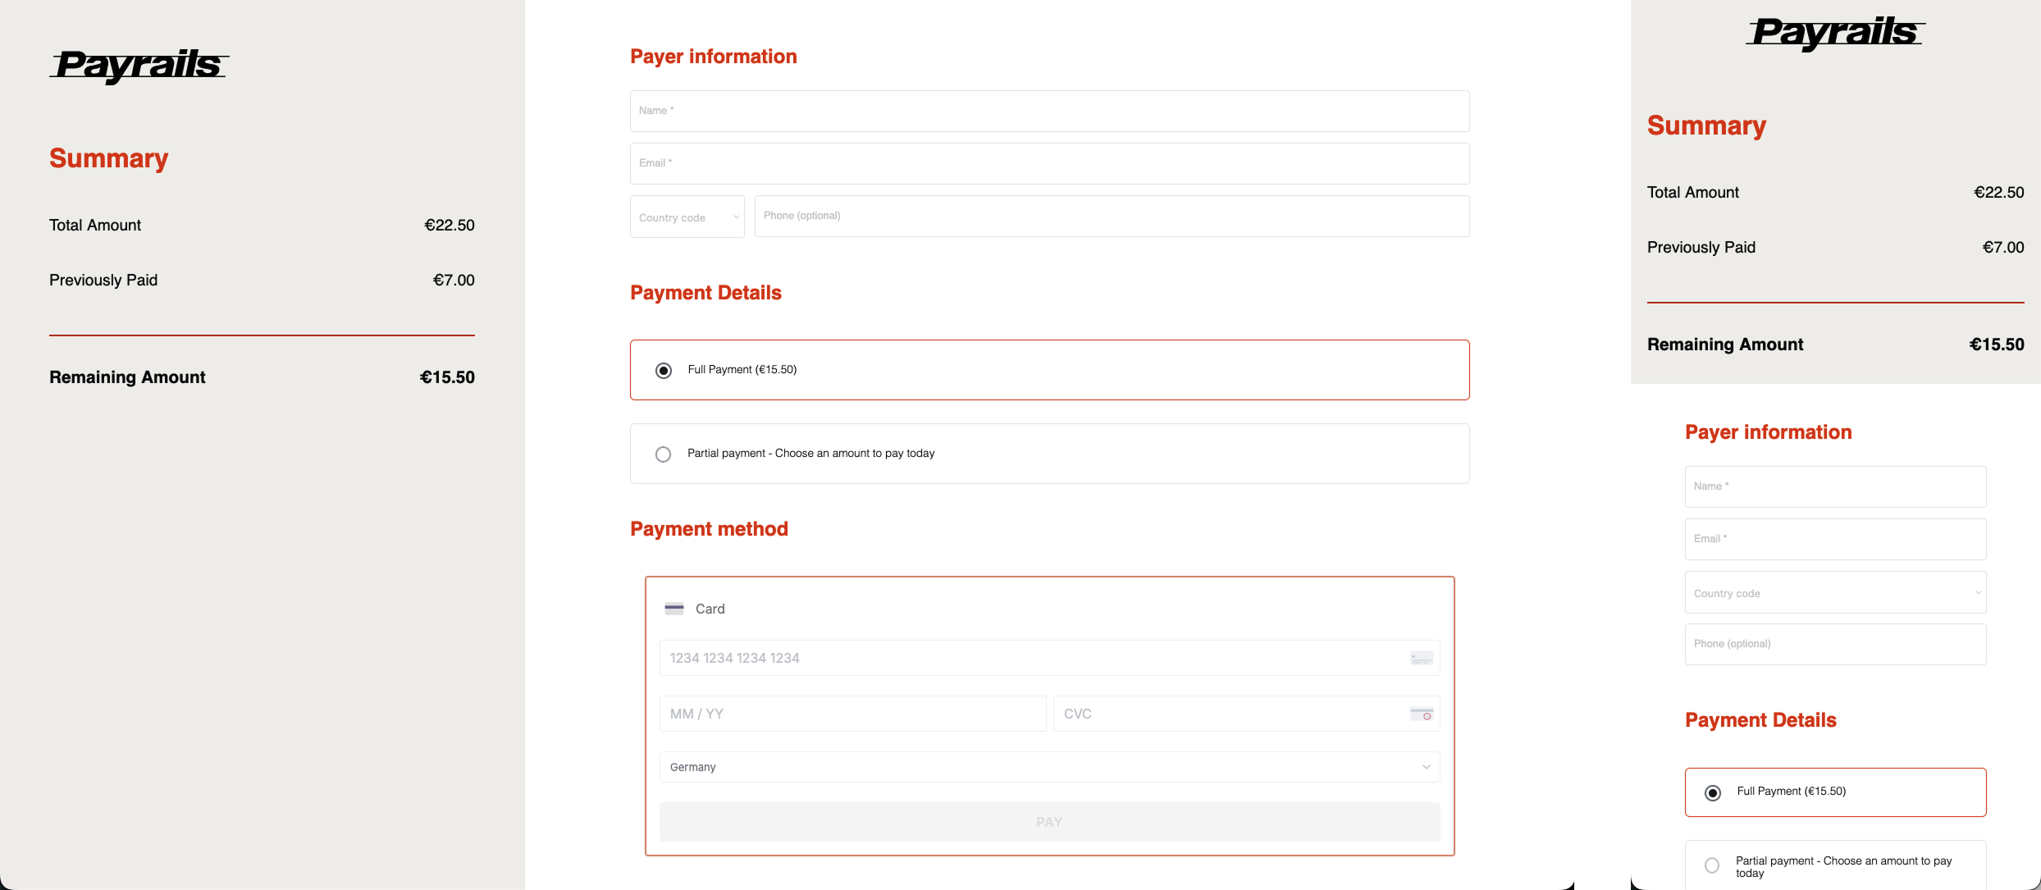Select the Full Payment (€15.50) radio in the desktop form

664,371
